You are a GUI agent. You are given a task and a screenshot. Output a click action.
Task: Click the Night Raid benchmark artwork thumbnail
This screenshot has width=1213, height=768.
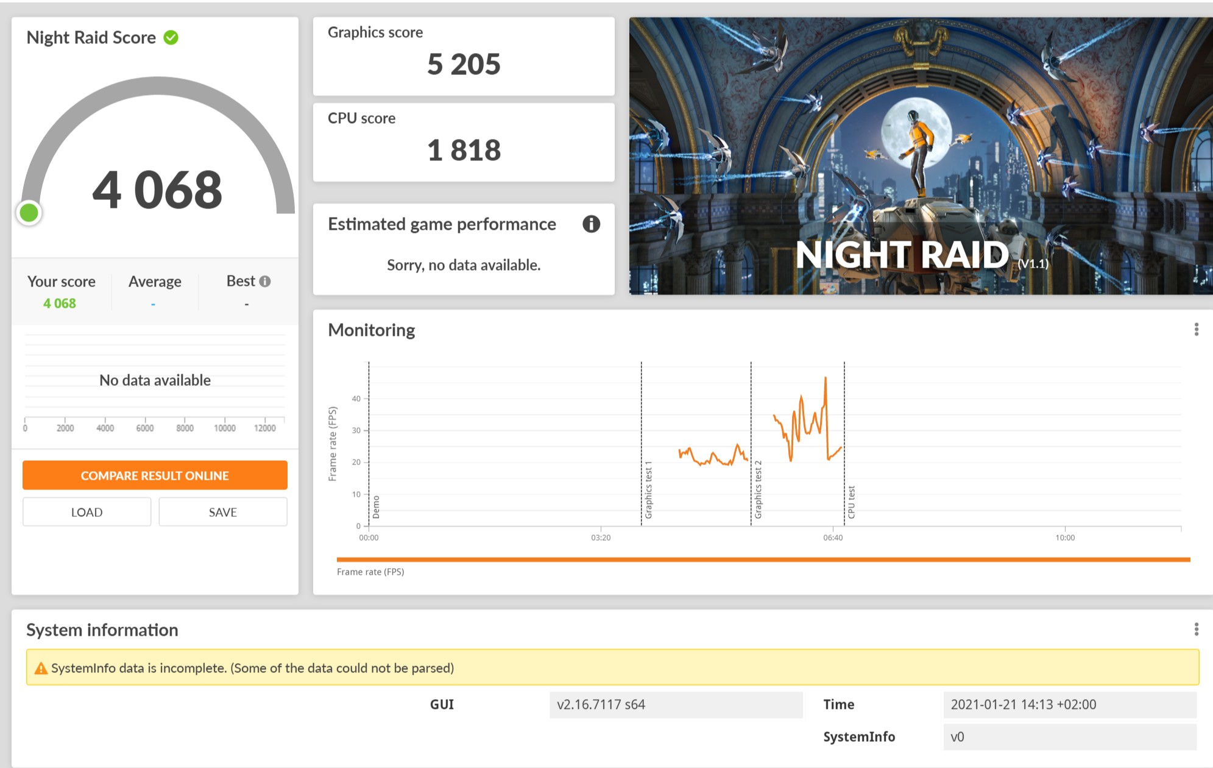(x=920, y=156)
